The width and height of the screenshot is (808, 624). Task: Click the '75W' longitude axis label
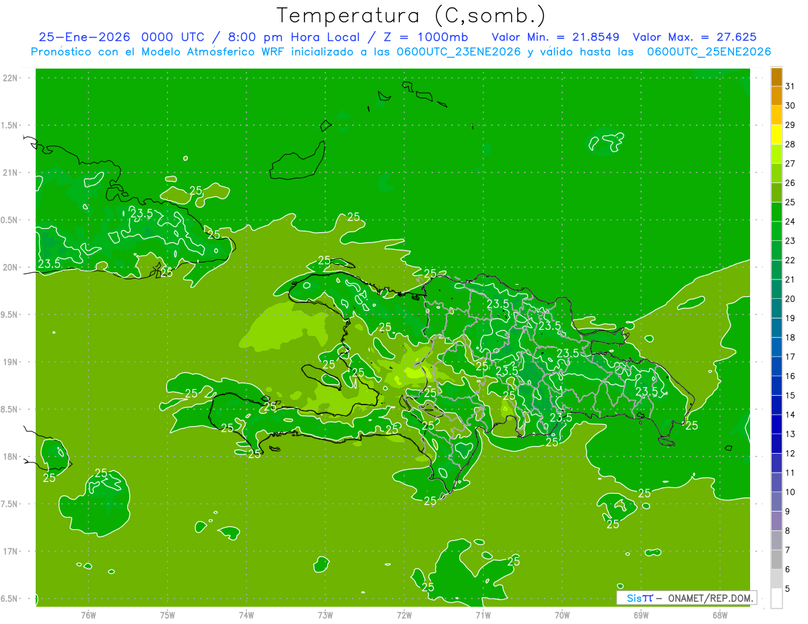tap(168, 615)
